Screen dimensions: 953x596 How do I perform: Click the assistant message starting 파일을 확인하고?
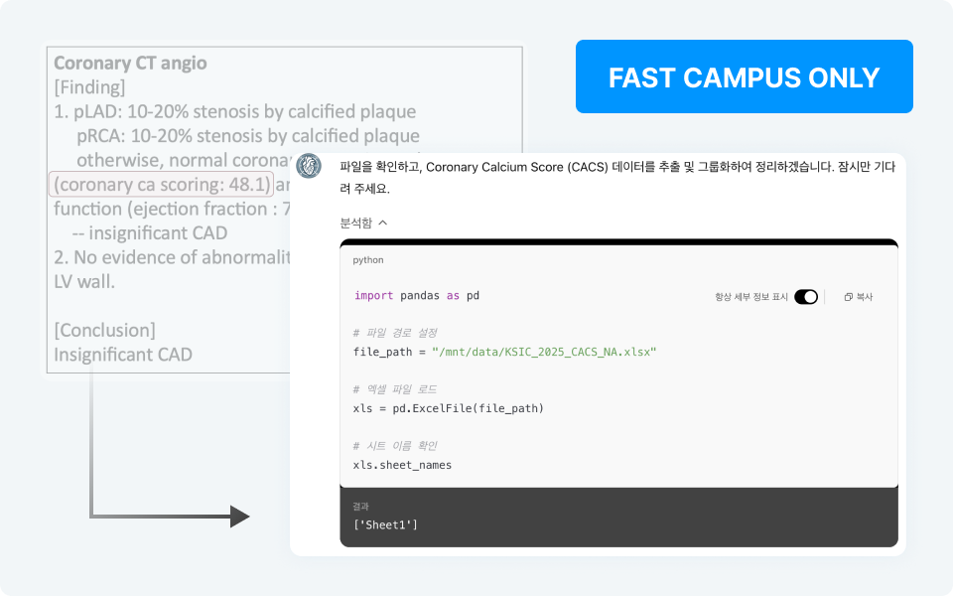[616, 178]
